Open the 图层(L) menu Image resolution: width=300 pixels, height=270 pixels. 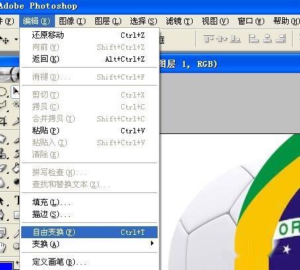(x=108, y=21)
